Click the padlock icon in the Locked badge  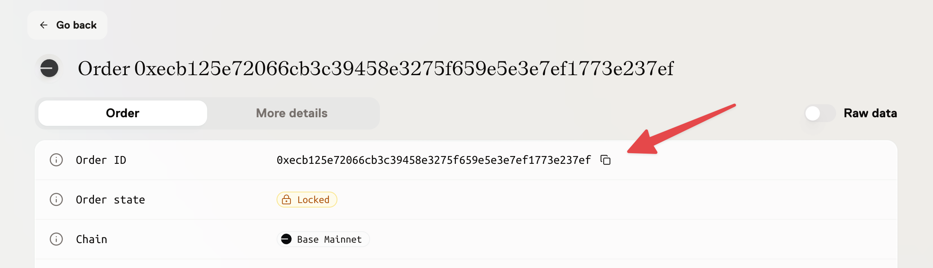point(287,200)
